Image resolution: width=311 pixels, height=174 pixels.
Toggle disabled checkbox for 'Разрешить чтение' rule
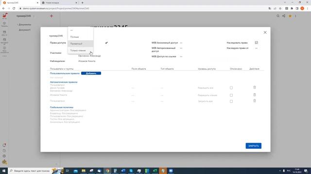pos(231,95)
